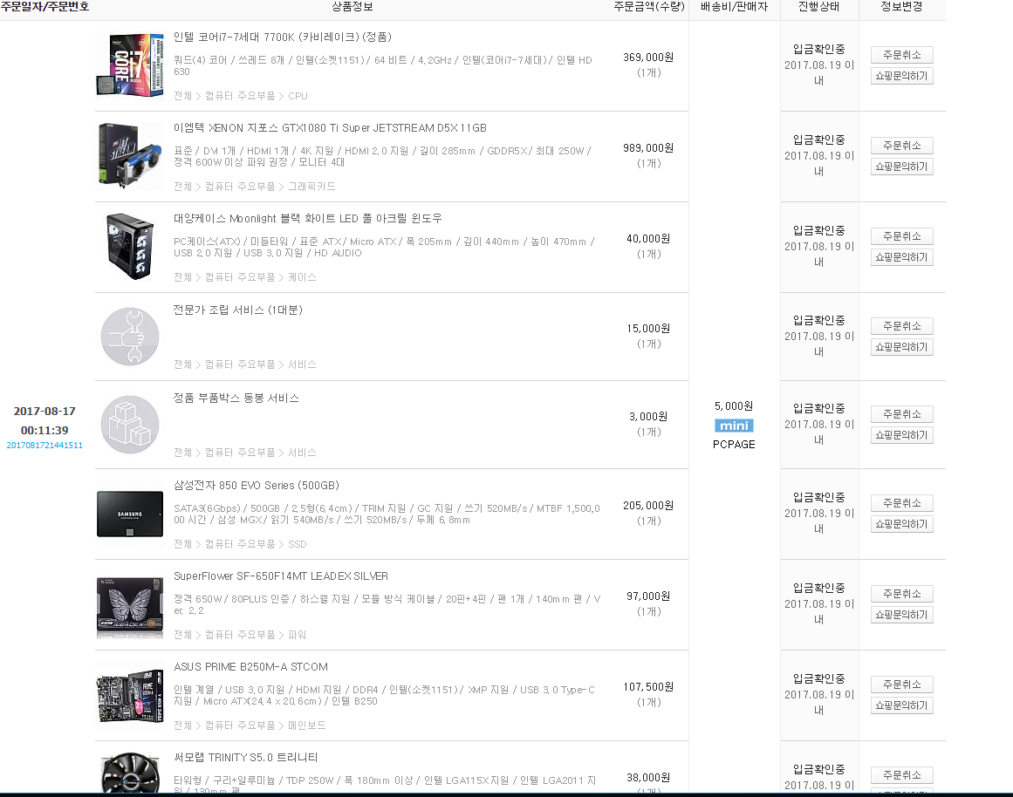
Task: Click the CPU category breadcrumb link
Action: coord(298,96)
